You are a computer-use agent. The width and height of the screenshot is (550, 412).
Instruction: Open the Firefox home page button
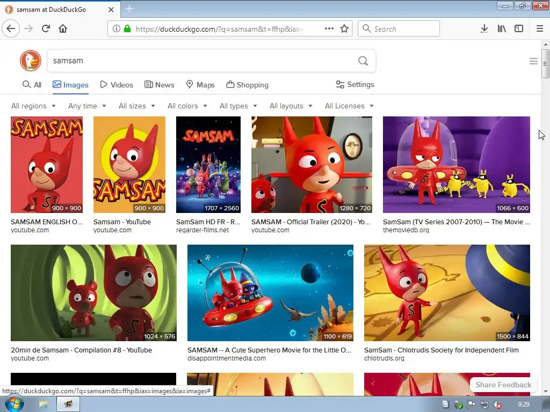click(x=63, y=28)
